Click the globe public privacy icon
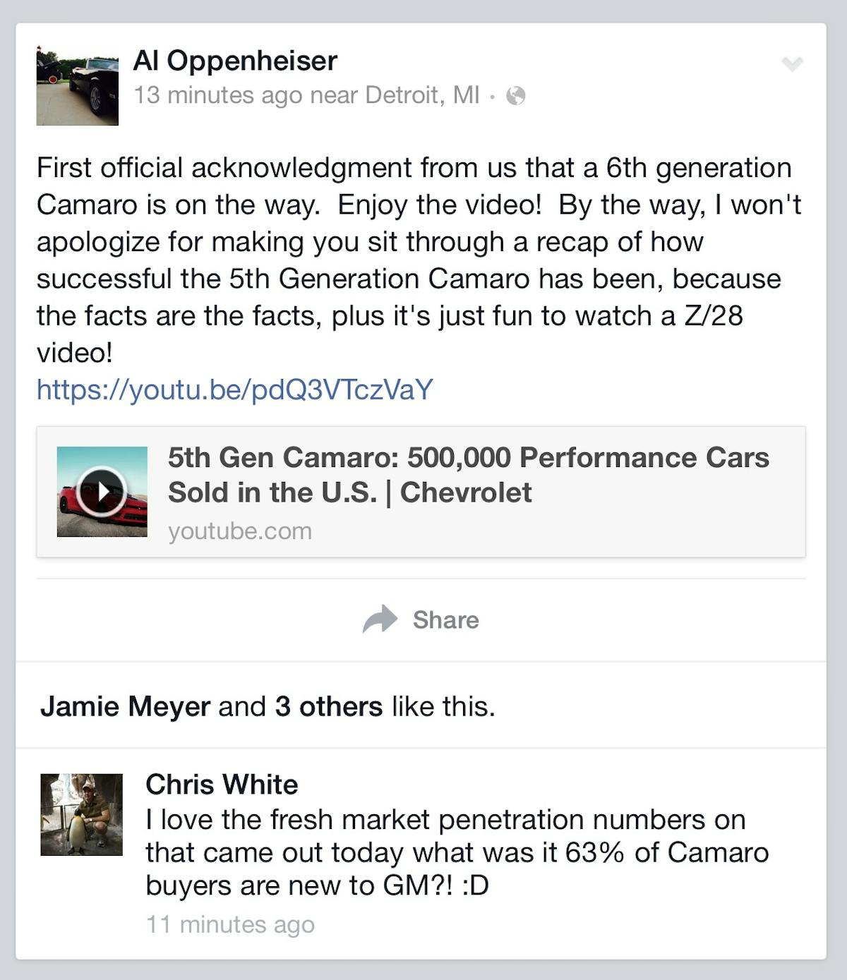The width and height of the screenshot is (847, 980). click(516, 96)
